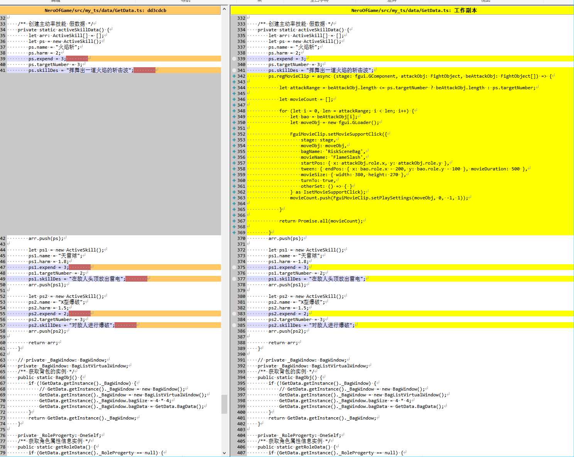Click the added-line plus marker at line 349

pyautogui.click(x=234, y=117)
